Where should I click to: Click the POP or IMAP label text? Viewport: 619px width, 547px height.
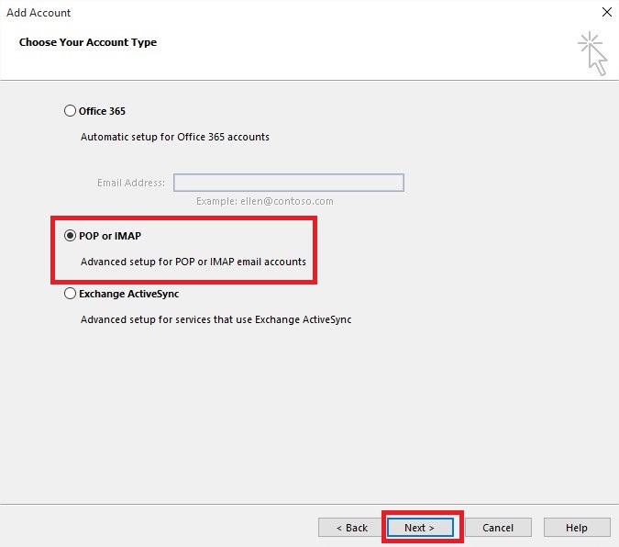click(110, 236)
